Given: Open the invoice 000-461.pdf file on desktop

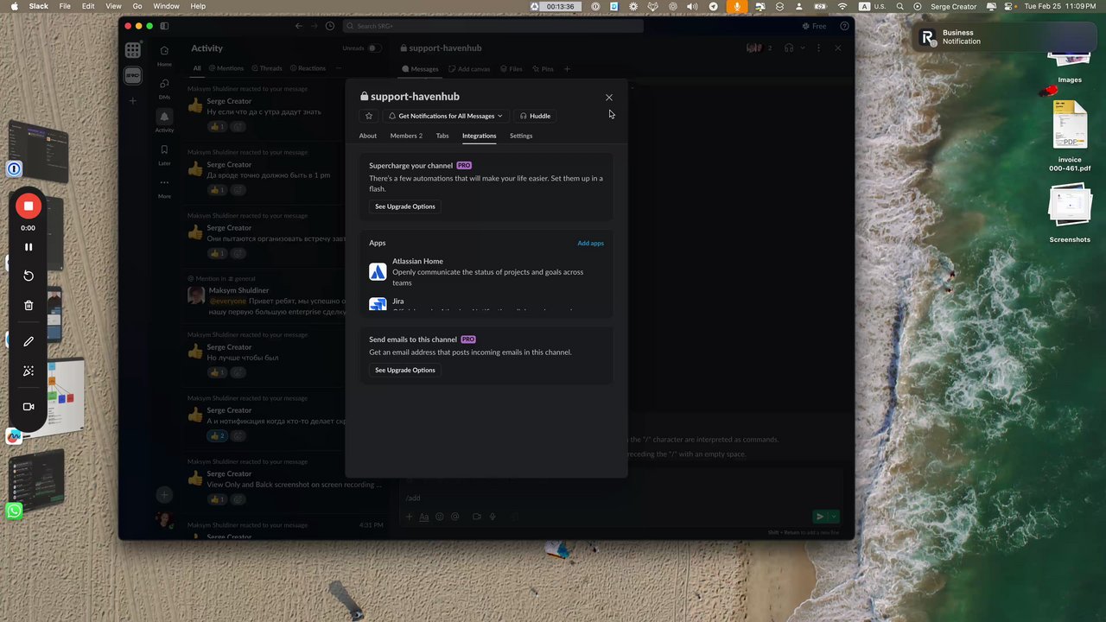Looking at the screenshot, I should [1070, 136].
